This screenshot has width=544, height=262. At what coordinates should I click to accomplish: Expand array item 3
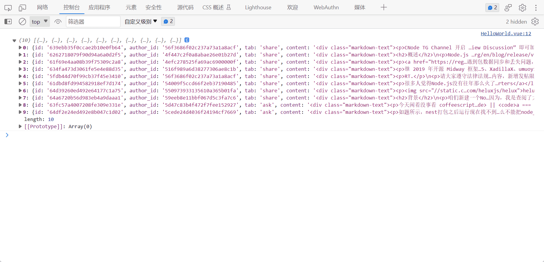20,69
